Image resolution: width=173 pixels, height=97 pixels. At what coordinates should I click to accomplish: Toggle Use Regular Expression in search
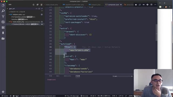click(42, 9)
